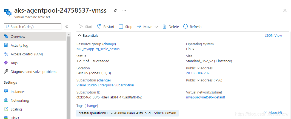The width and height of the screenshot is (291, 119).
Task: Close the resource blade
Action: click(285, 11)
